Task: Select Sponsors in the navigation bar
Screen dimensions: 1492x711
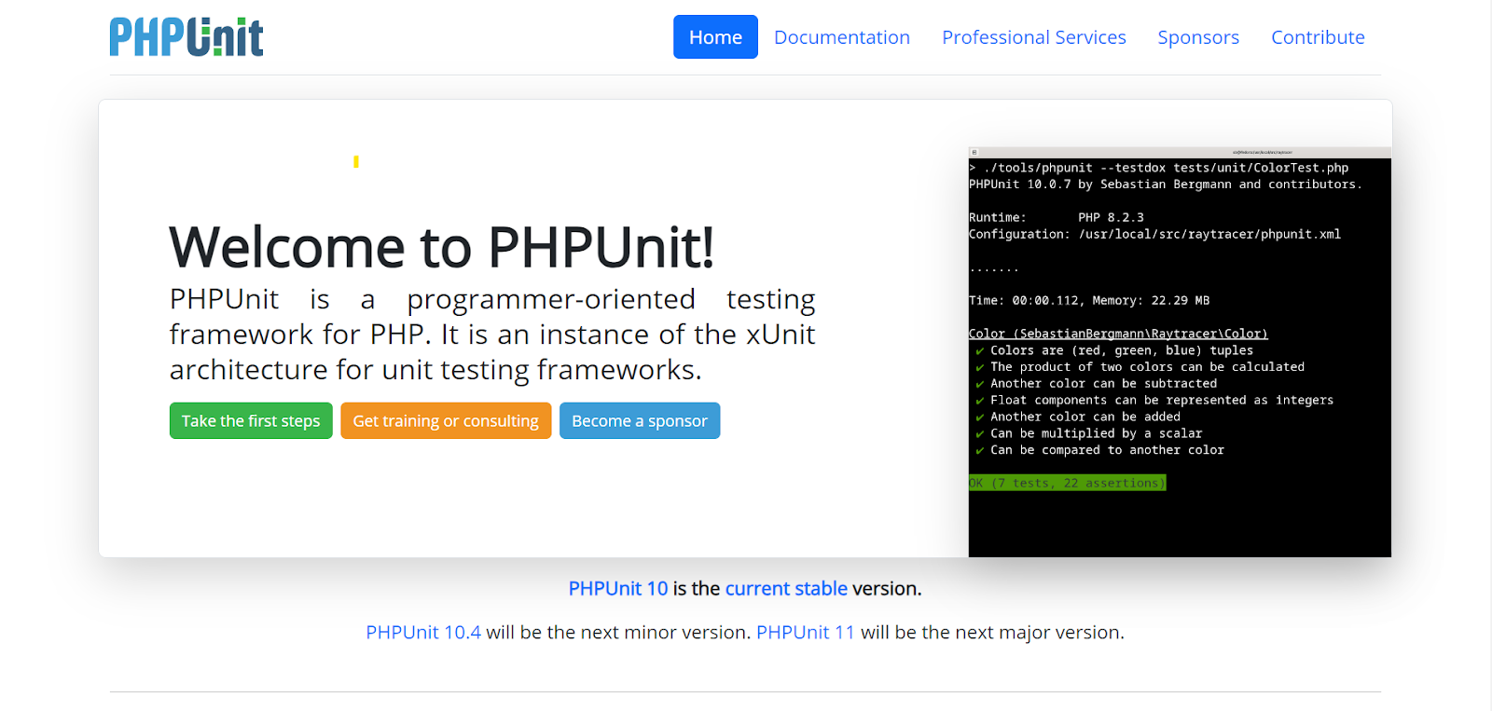Action: coord(1198,37)
